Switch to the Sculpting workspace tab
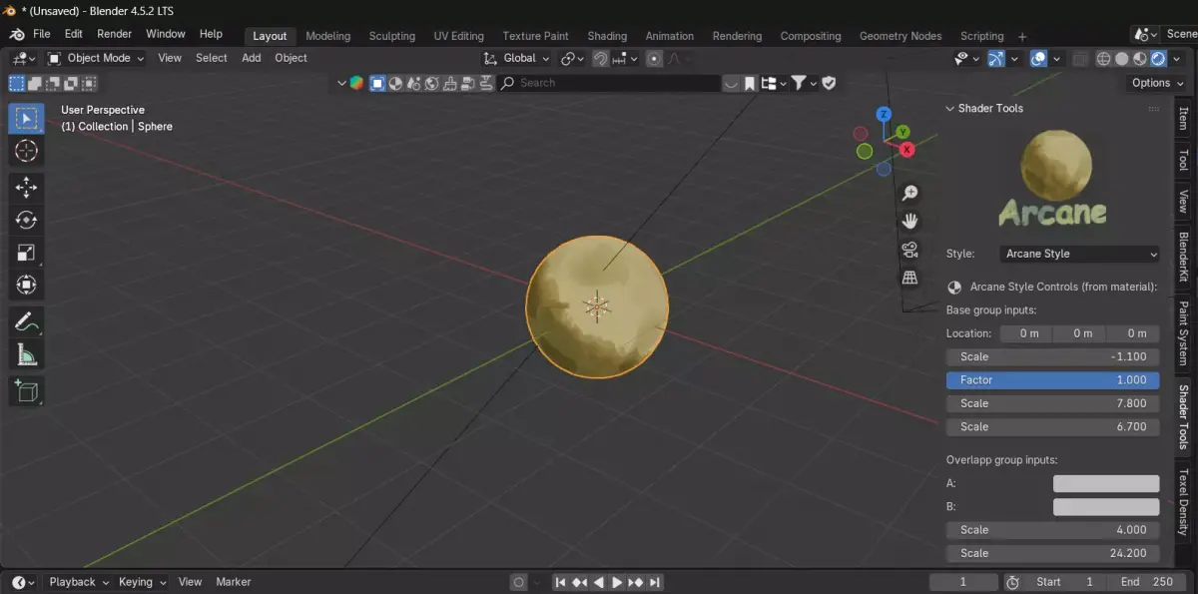This screenshot has width=1198, height=594. (x=391, y=36)
